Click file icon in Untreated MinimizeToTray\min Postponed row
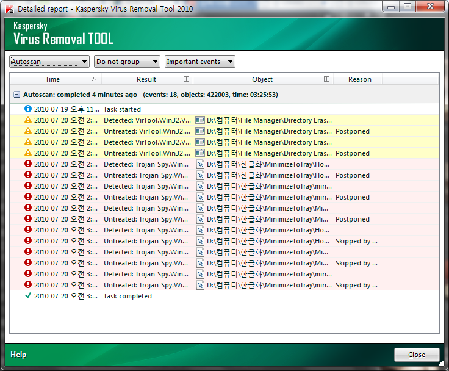Screen dimensions: 449x371 click(200, 197)
